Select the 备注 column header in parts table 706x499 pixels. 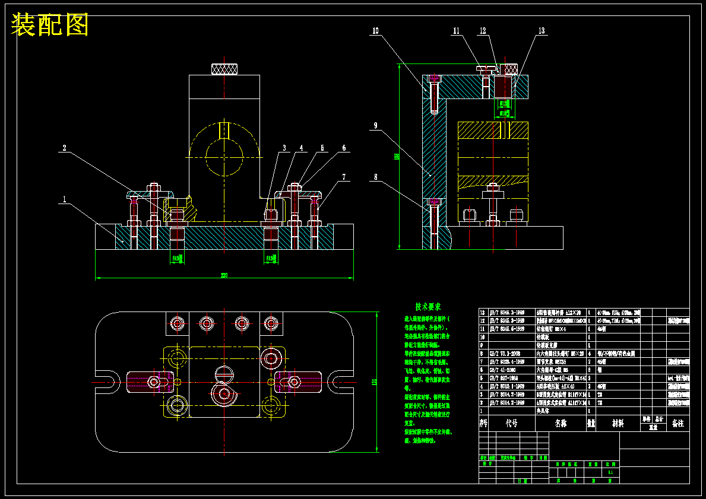[677, 424]
